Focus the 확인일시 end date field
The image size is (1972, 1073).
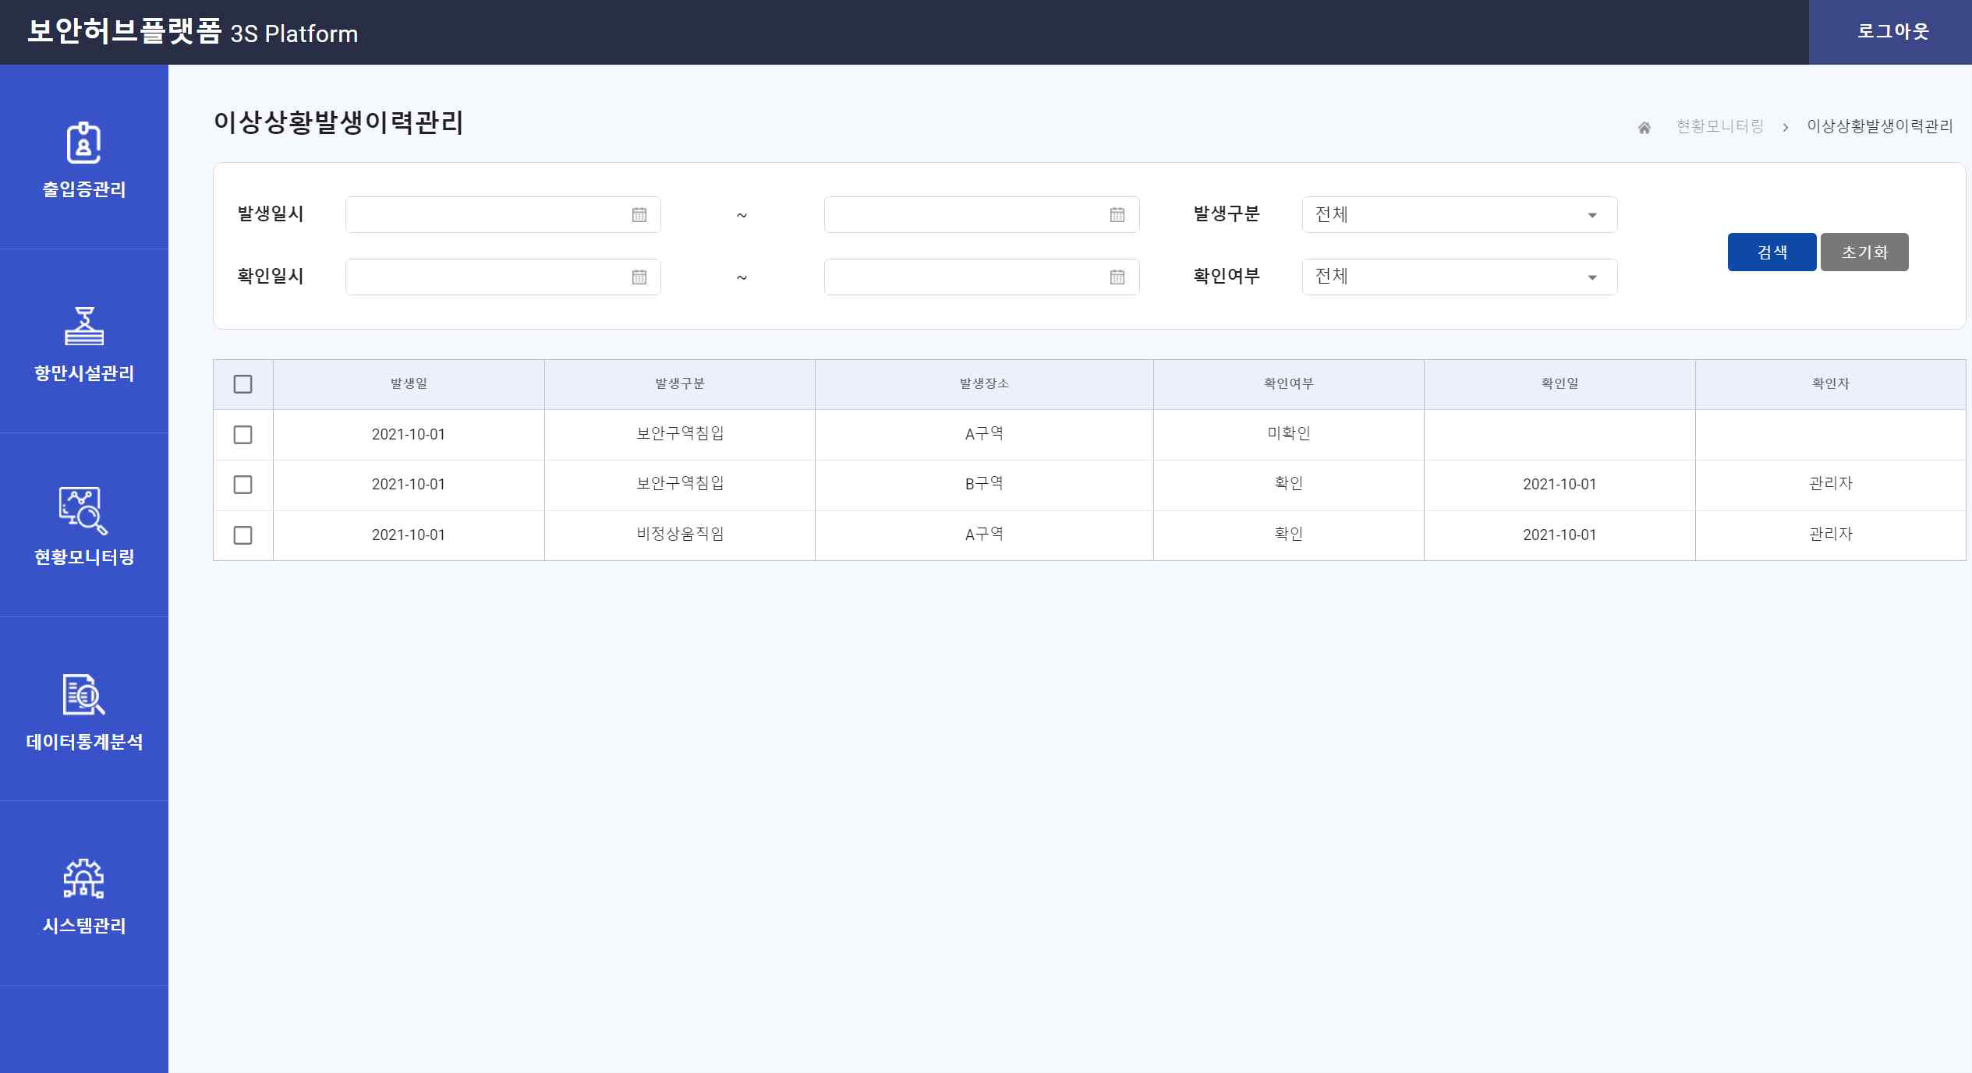point(982,277)
